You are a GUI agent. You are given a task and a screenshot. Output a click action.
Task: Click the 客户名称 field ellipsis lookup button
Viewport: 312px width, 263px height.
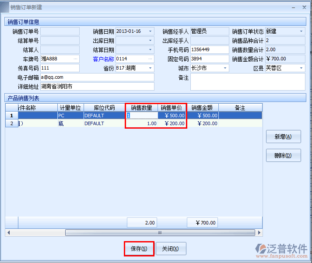click(x=150, y=59)
